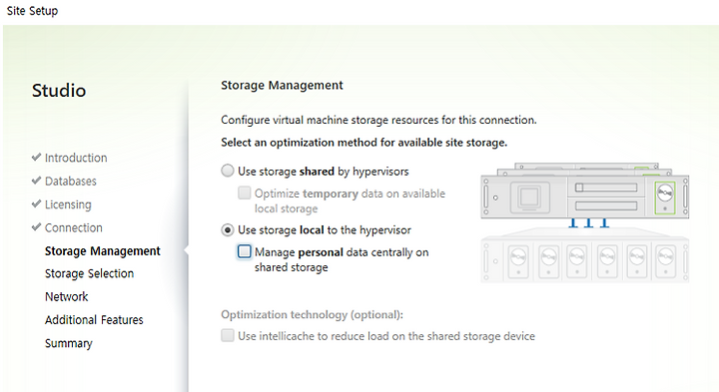The height and width of the screenshot is (392, 719).
Task: Select the Storage Management step
Action: point(103,251)
